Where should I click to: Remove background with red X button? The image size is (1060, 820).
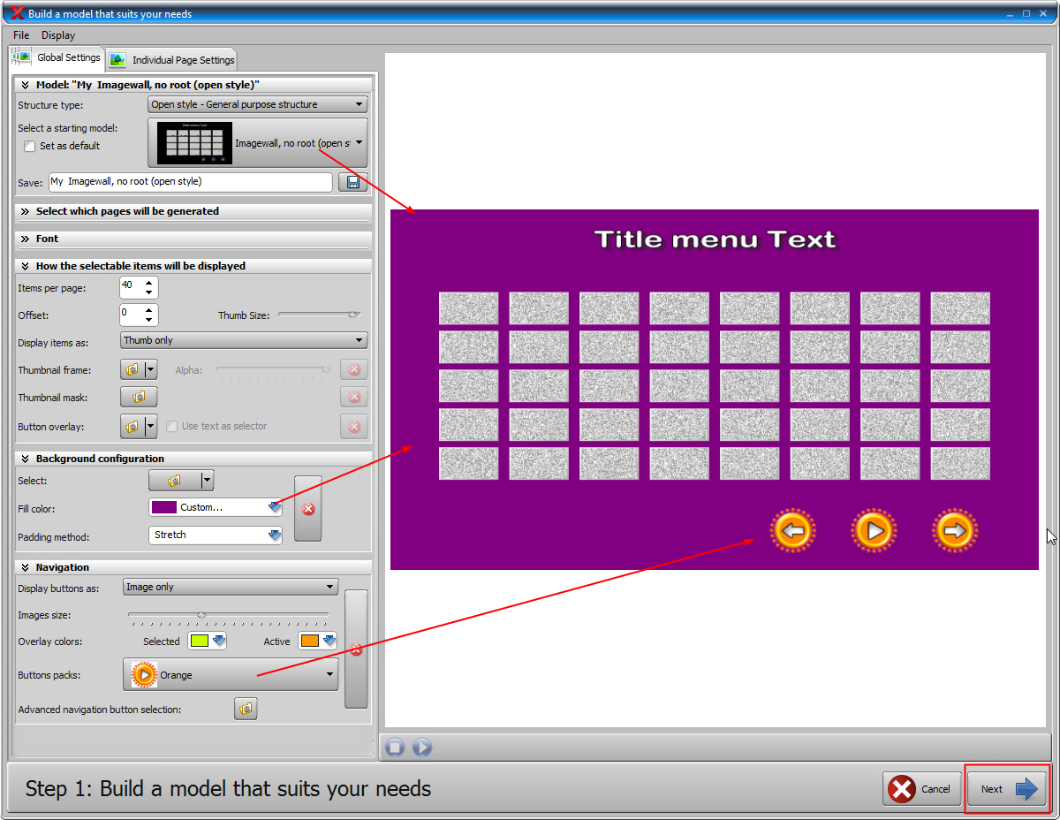(308, 509)
